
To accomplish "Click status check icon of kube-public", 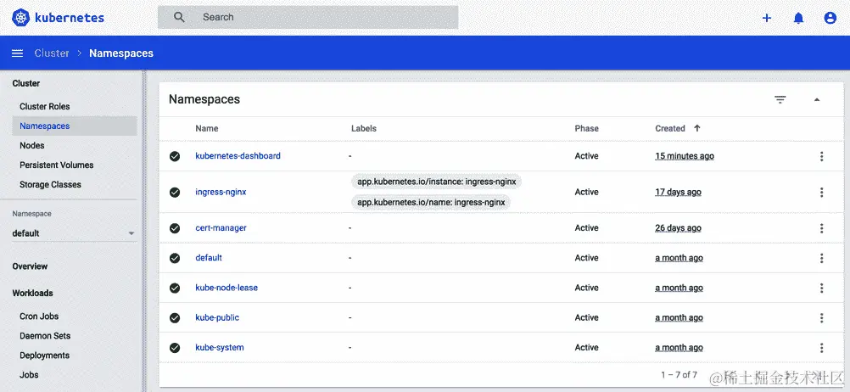I will point(175,317).
